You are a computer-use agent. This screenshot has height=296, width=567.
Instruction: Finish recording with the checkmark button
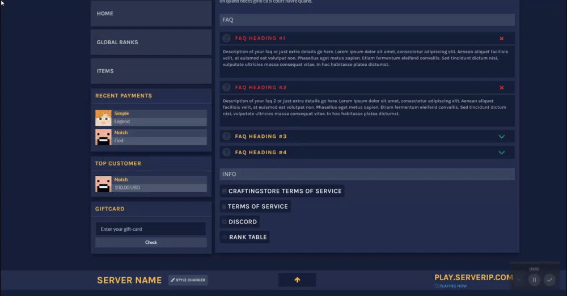click(549, 280)
